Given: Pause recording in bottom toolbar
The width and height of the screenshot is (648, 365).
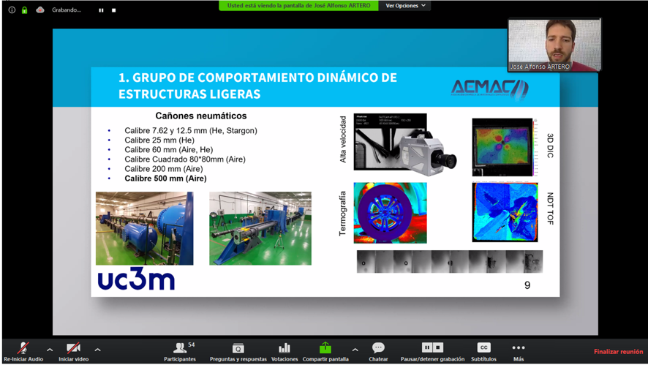Looking at the screenshot, I should tap(427, 347).
